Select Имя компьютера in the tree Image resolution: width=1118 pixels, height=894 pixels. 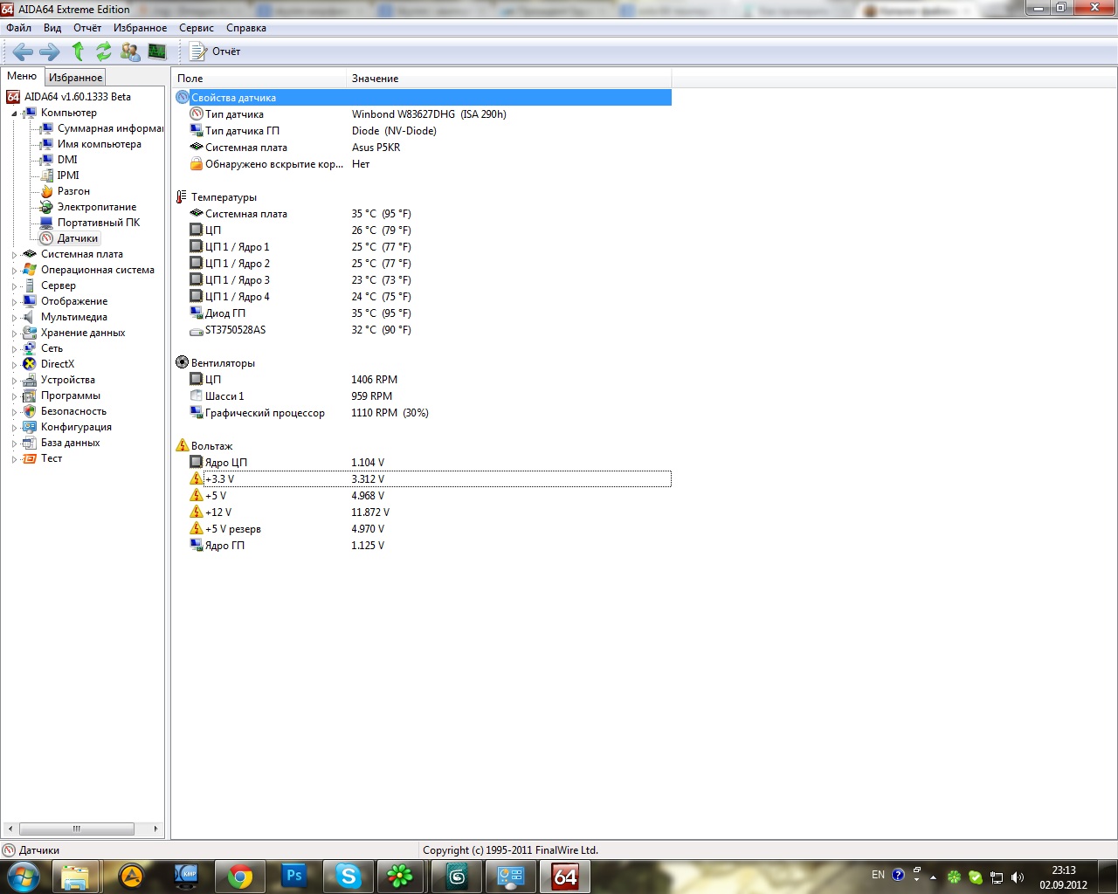click(99, 144)
